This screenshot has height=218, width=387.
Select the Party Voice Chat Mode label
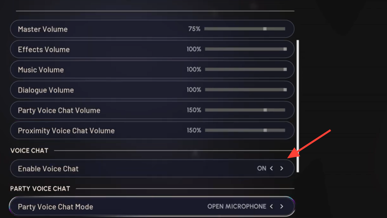tap(55, 207)
